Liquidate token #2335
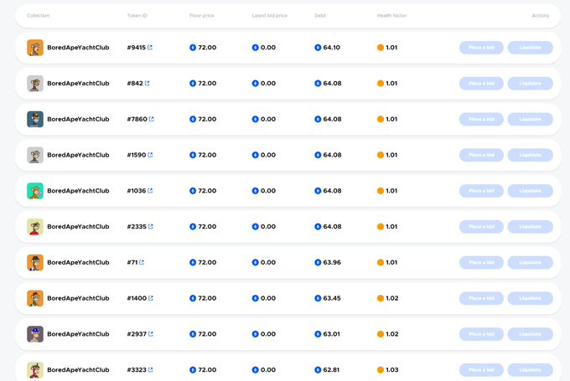The height and width of the screenshot is (381, 570). [530, 227]
